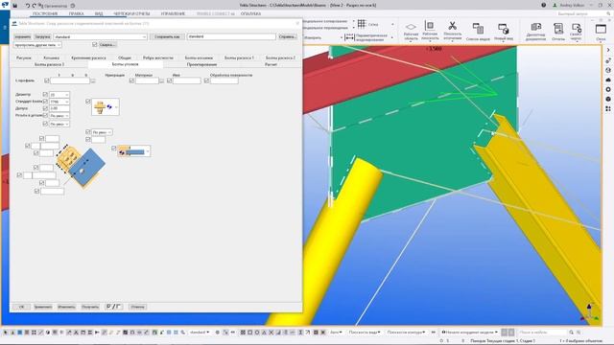Viewport: 614px width, 345px height.
Task: Switch to the ПРАВКА ribbon tab
Action: pos(76,13)
